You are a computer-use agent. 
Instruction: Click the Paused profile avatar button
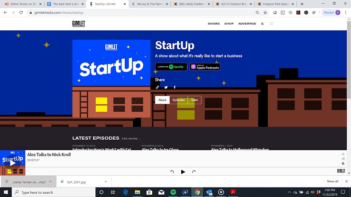[333, 12]
